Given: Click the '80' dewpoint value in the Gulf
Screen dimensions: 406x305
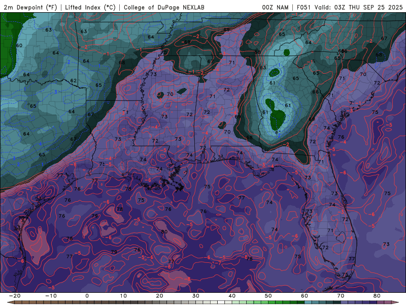Looking at the screenshot, I should tap(164, 232).
